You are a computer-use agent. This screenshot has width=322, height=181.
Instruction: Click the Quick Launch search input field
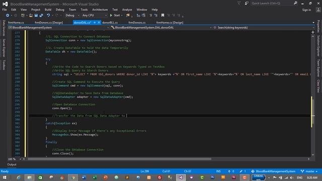click(x=272, y=4)
